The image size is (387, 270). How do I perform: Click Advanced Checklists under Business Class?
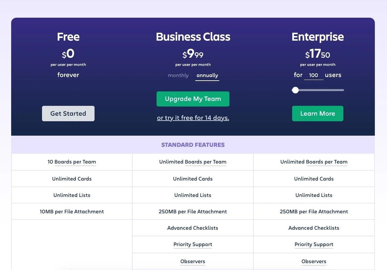tap(193, 228)
